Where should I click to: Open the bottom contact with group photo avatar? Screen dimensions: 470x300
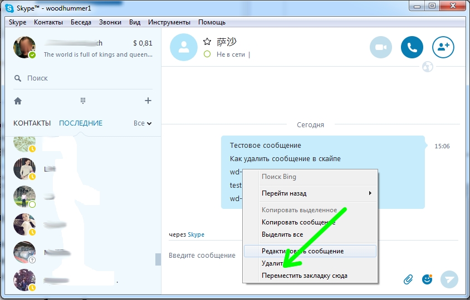[25, 280]
